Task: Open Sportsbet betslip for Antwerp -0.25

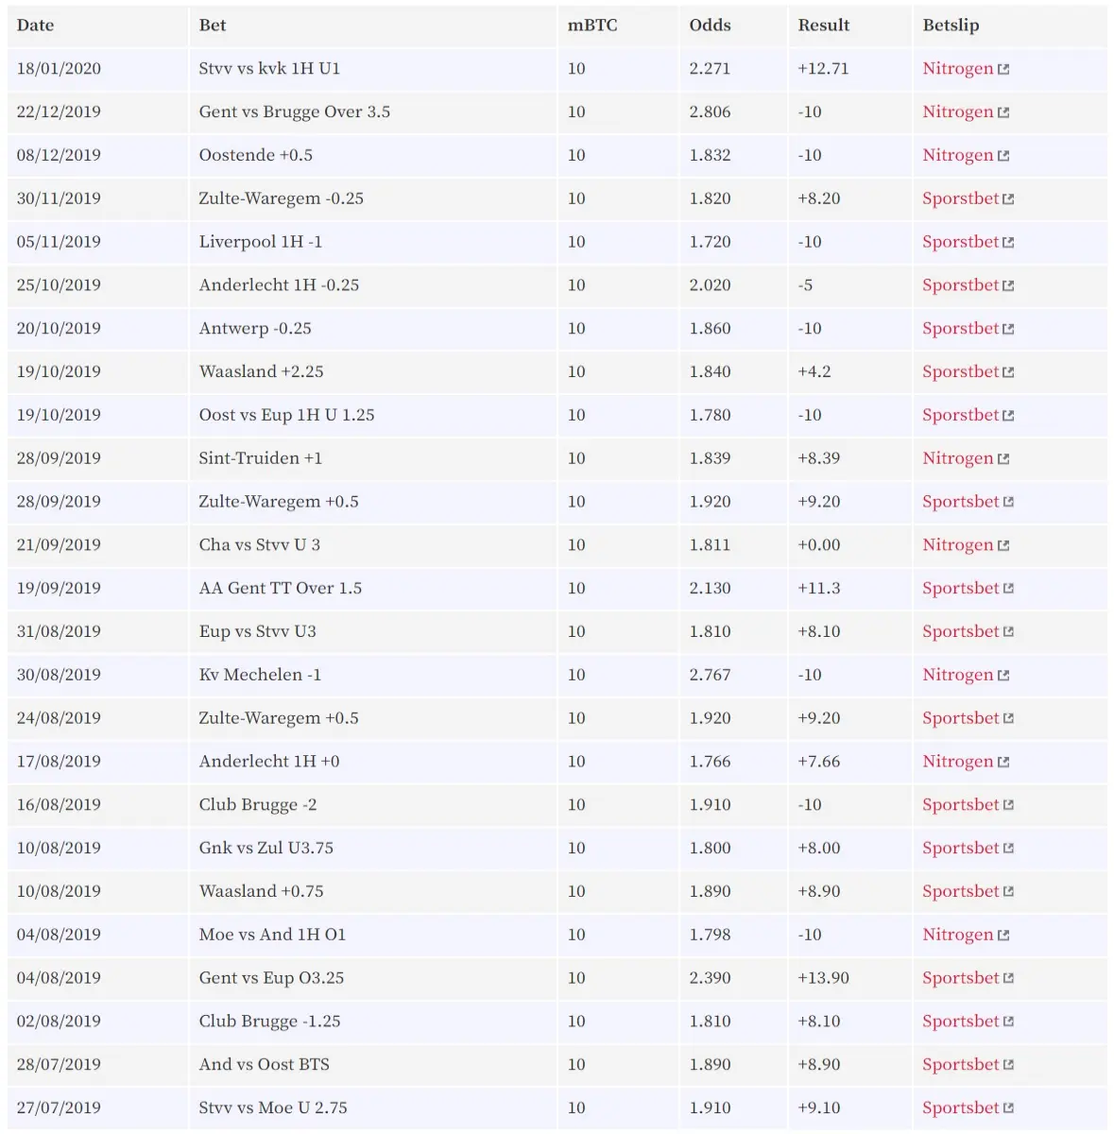Action: [x=961, y=328]
